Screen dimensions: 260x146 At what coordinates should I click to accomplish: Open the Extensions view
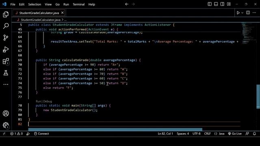pos(6,61)
